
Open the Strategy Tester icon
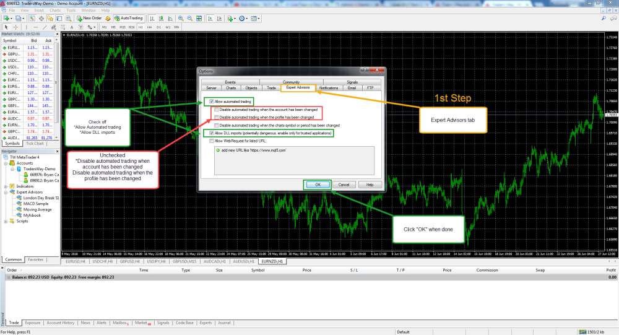click(x=68, y=18)
